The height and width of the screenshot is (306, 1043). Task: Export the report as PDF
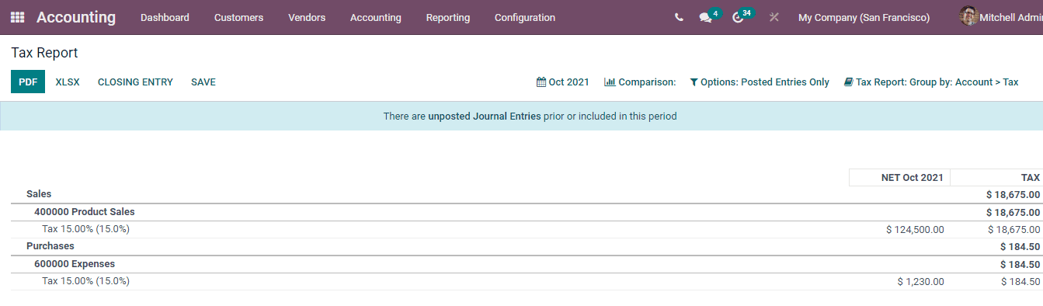28,82
